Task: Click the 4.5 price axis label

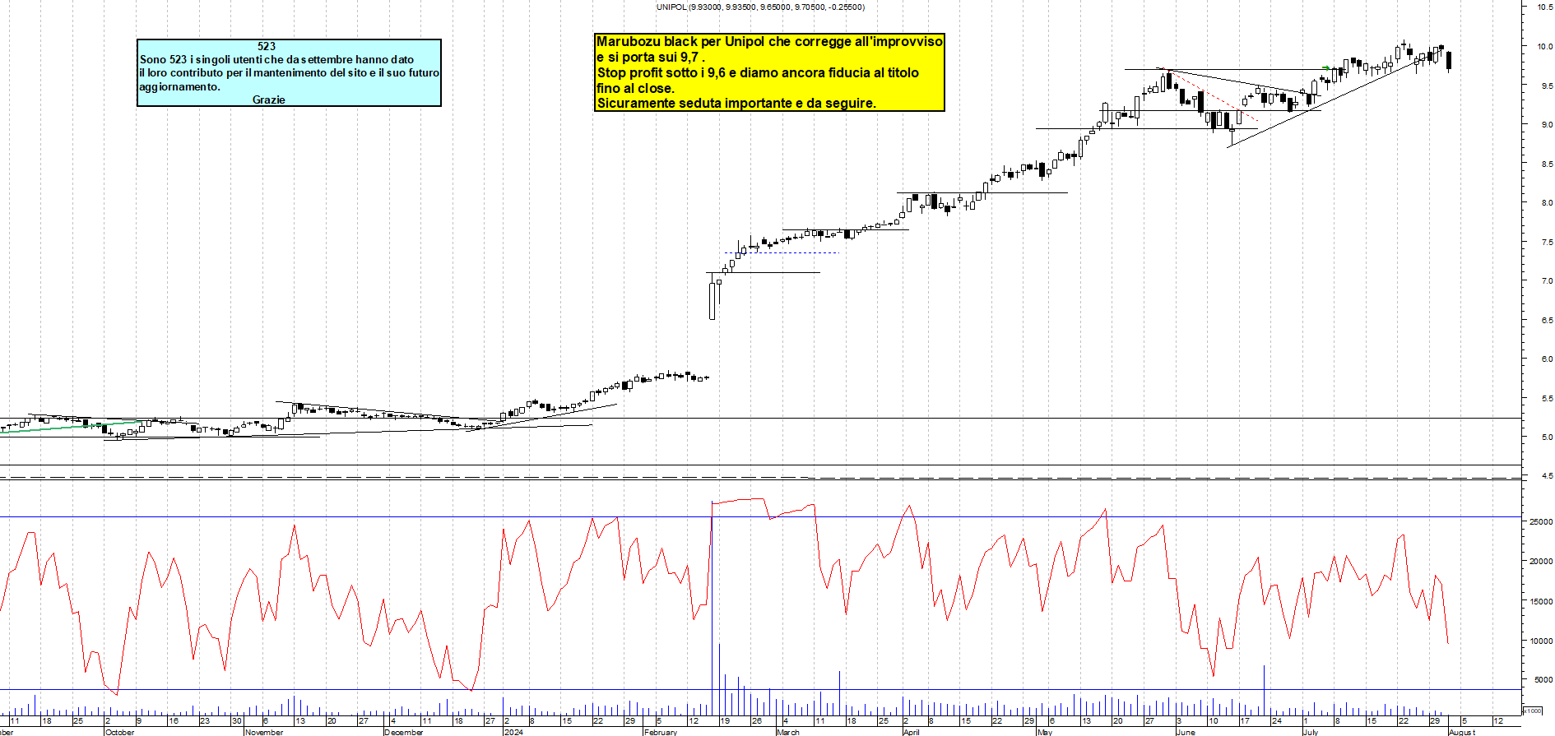Action: tap(1547, 476)
